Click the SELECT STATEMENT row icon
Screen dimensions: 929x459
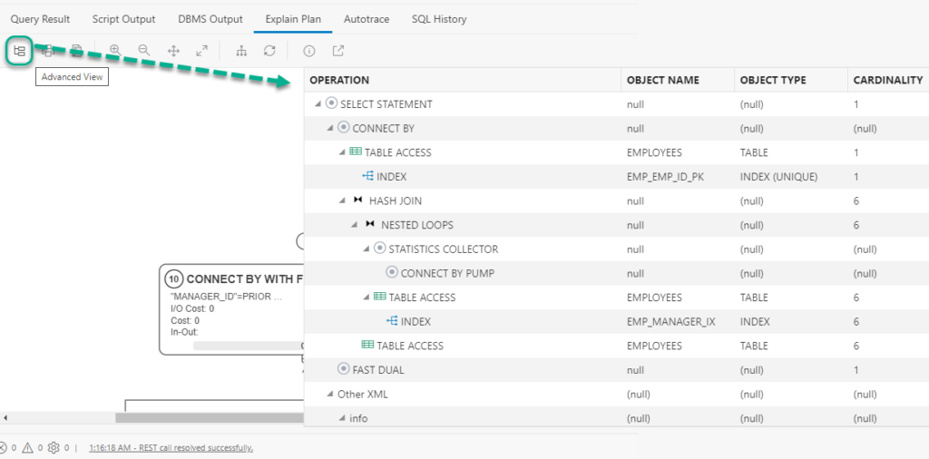pyautogui.click(x=331, y=103)
